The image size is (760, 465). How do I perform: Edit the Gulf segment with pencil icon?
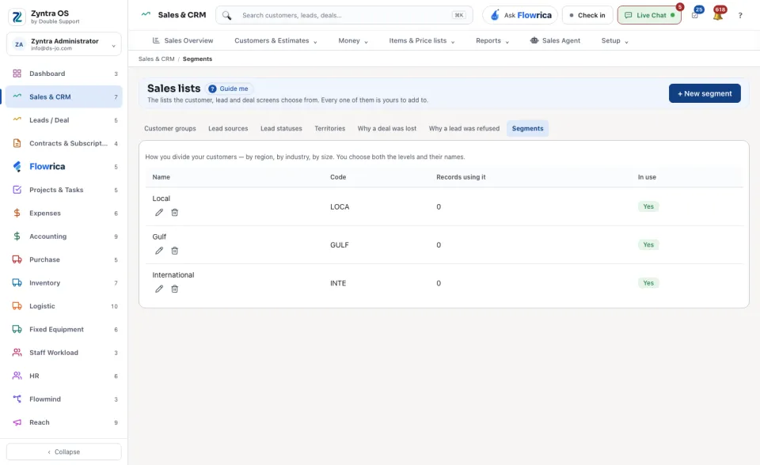(159, 251)
